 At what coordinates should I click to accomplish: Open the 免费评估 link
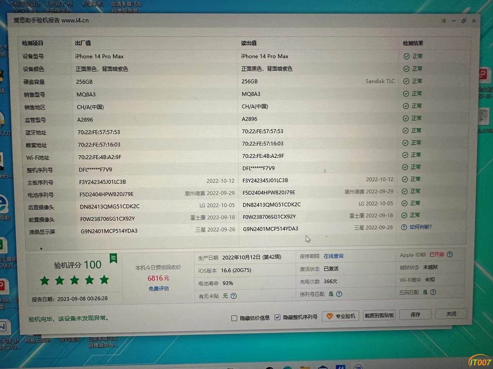point(158,289)
